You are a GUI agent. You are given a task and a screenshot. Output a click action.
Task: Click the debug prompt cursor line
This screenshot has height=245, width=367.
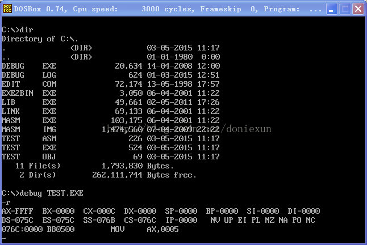click(x=3, y=238)
